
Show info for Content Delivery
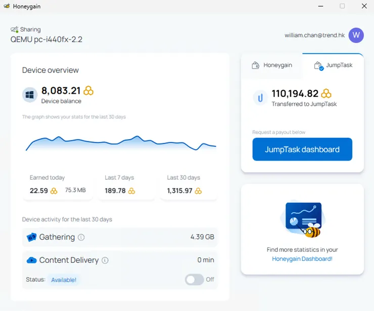(x=105, y=260)
